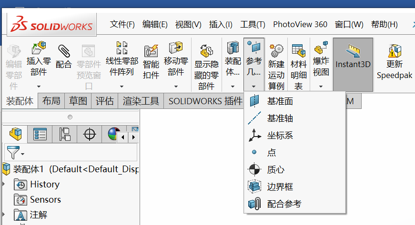Toggle the Instant3D button

pos(353,64)
